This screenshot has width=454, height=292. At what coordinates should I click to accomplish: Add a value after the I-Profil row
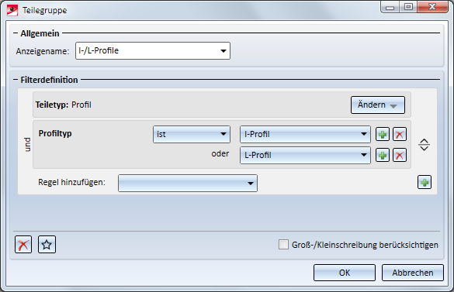coord(382,135)
